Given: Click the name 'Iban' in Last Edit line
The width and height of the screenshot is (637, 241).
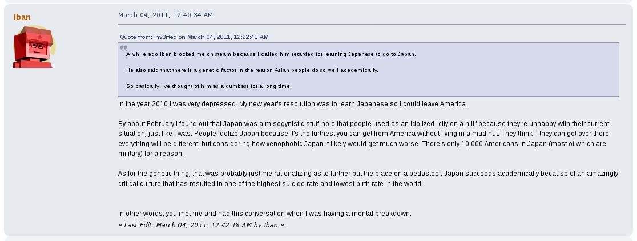Looking at the screenshot, I should tap(271, 225).
